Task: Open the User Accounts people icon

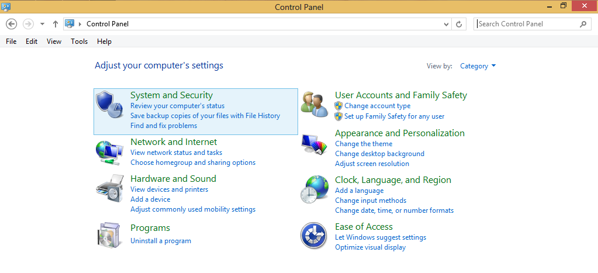Action: pyautogui.click(x=314, y=105)
